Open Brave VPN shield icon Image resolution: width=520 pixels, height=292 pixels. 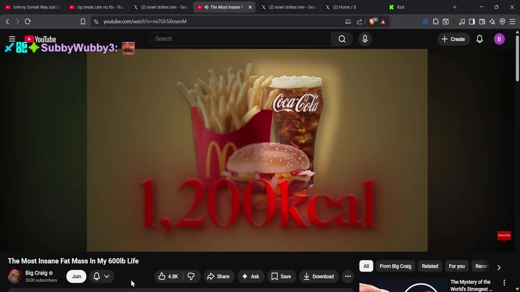(503, 21)
